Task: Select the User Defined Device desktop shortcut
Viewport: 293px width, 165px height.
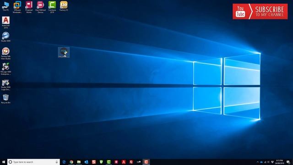Action: coord(40,7)
